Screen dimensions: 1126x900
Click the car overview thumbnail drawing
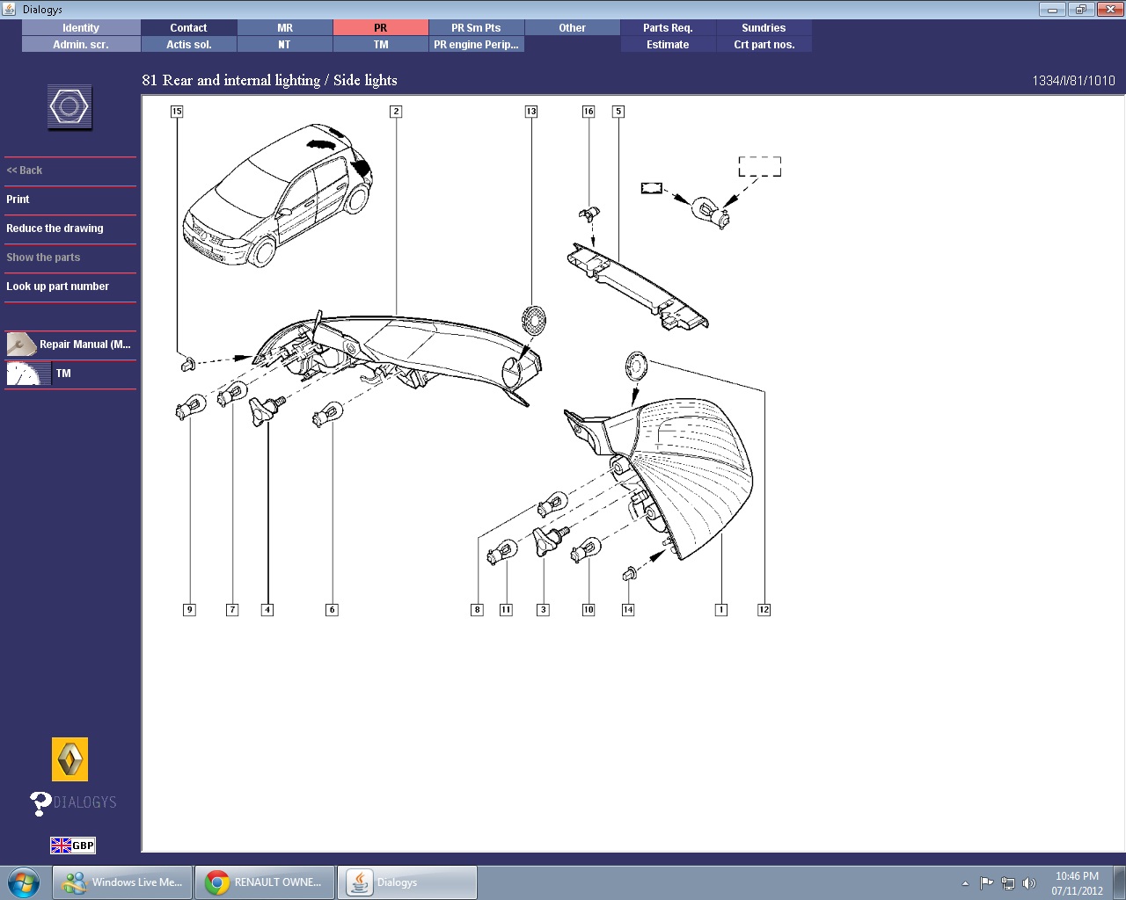coord(277,195)
